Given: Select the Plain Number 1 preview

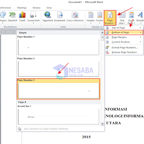Looking at the screenshot, I should point(58,47).
